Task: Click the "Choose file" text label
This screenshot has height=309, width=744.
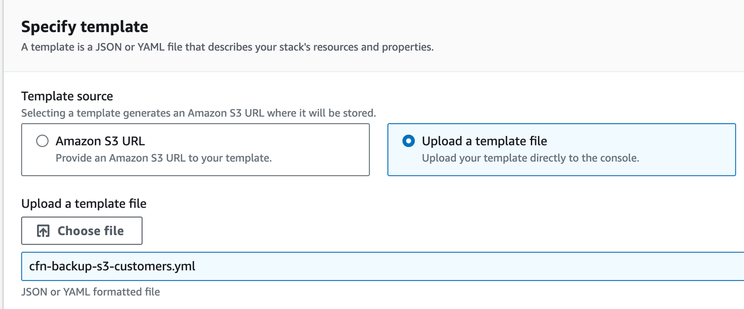Action: (91, 231)
